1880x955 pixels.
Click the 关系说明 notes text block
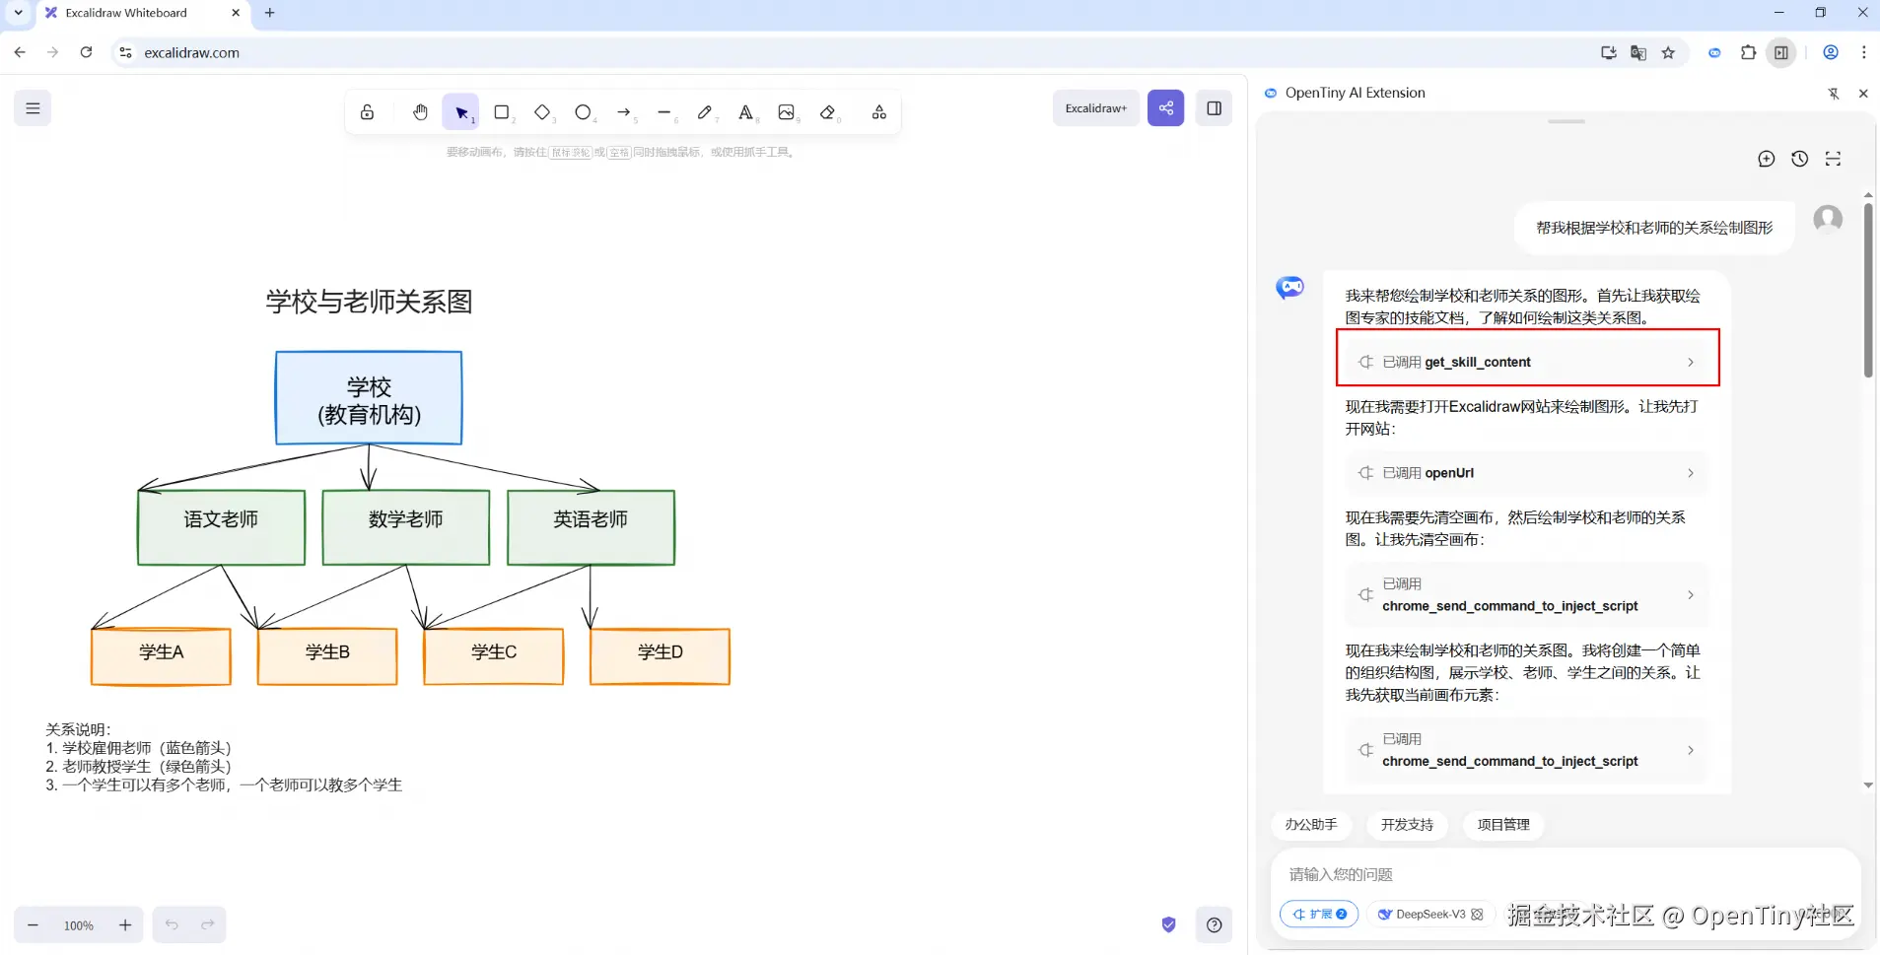pos(224,757)
